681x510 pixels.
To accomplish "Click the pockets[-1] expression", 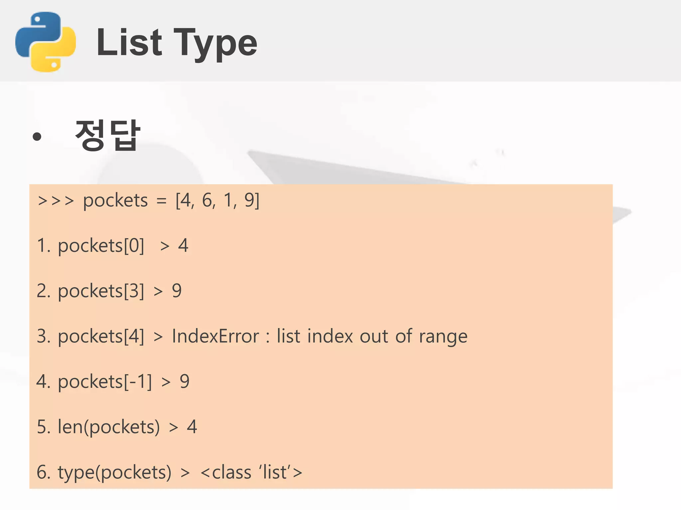I will click(x=105, y=382).
